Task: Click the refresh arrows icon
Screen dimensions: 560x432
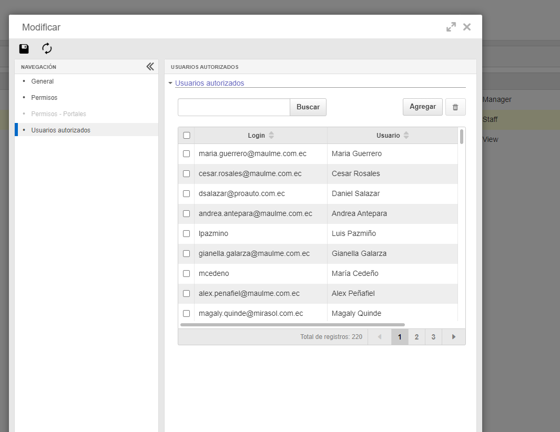Action: pos(47,48)
